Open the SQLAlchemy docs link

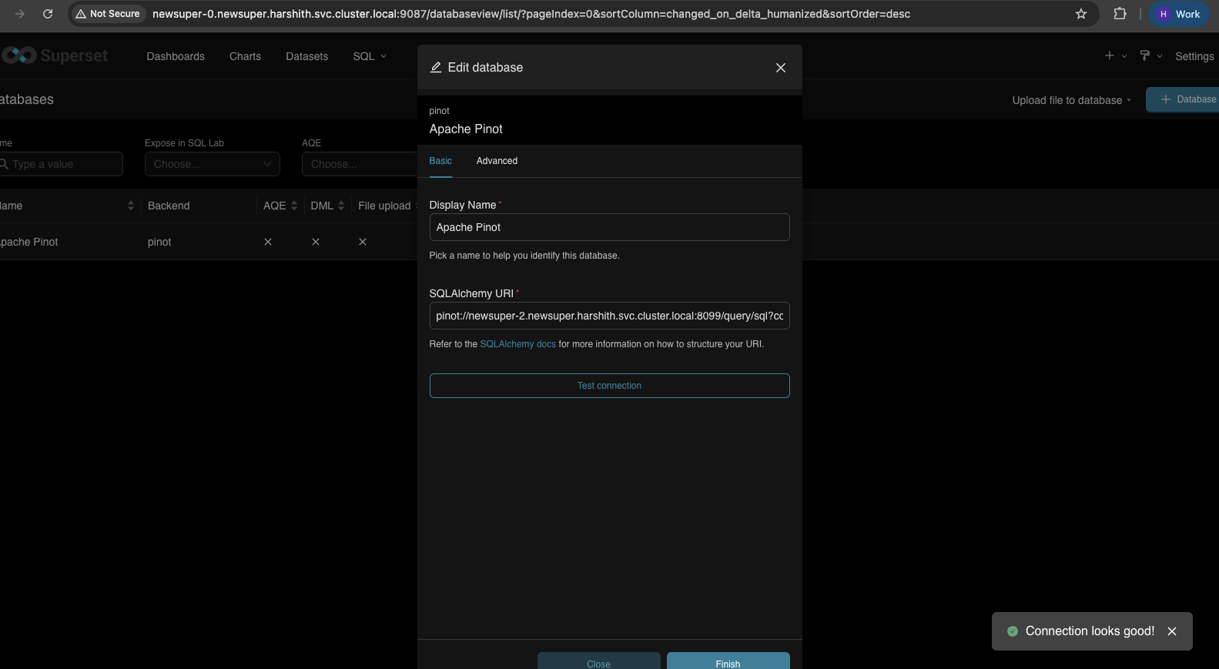point(517,344)
